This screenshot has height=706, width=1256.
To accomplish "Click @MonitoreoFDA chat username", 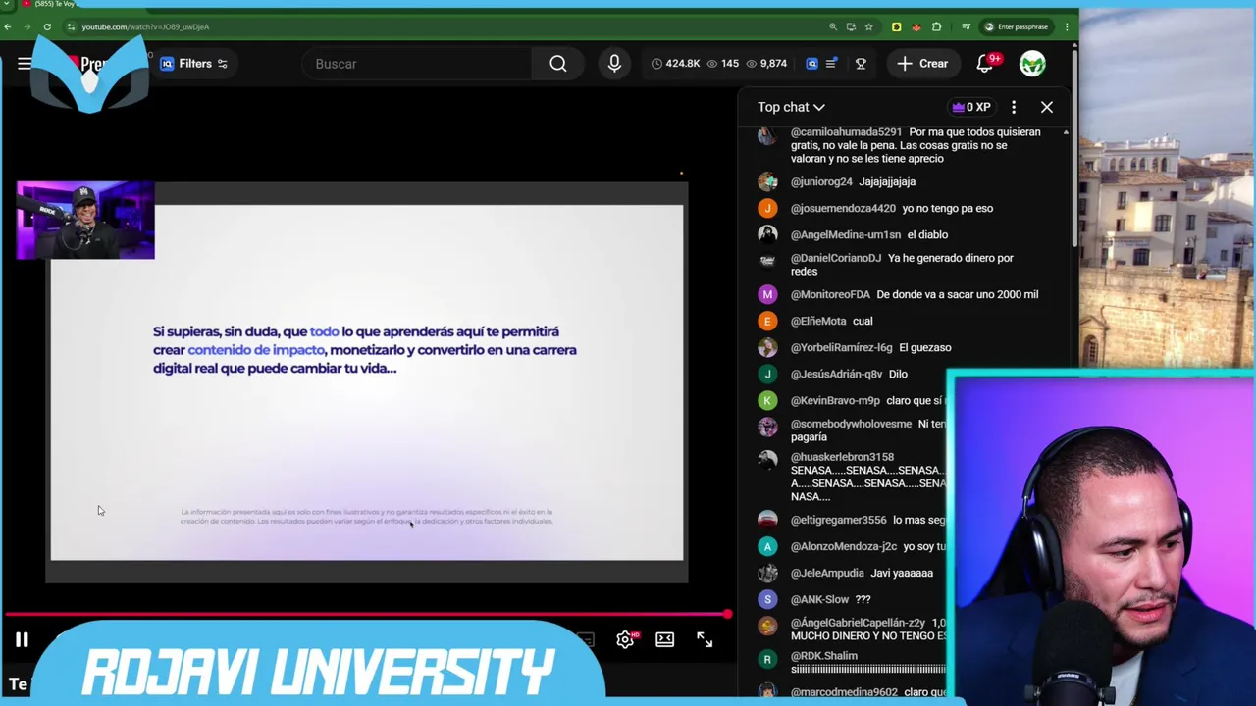I will tap(830, 294).
